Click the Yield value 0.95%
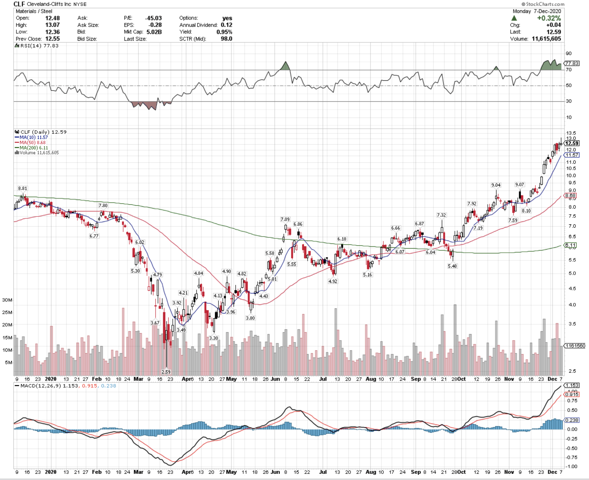 [x=224, y=32]
